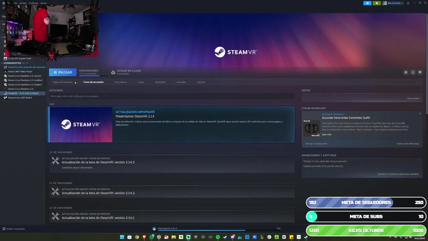Image resolution: width=428 pixels, height=241 pixels.
Task: Open beta update versión 2.14.2 notes
Action: pyautogui.click(x=172, y=191)
